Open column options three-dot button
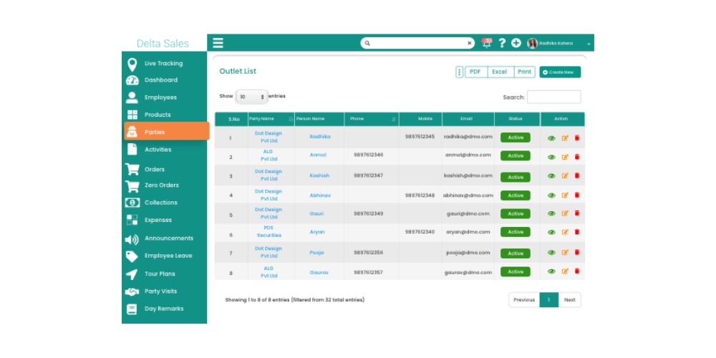This screenshot has width=716, height=358. point(460,72)
